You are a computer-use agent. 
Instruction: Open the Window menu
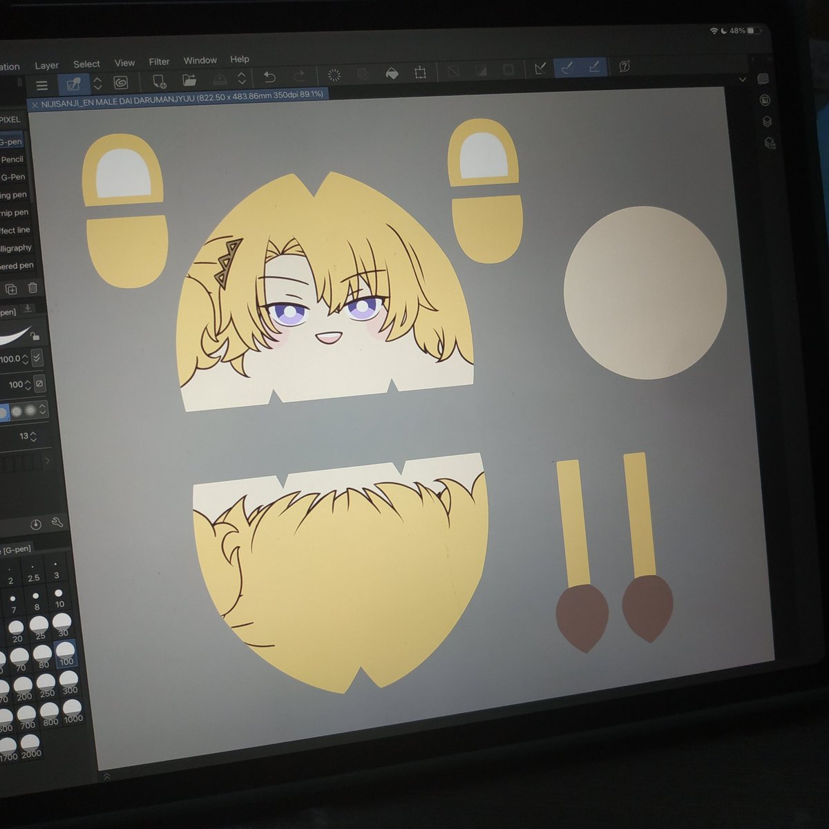(200, 61)
